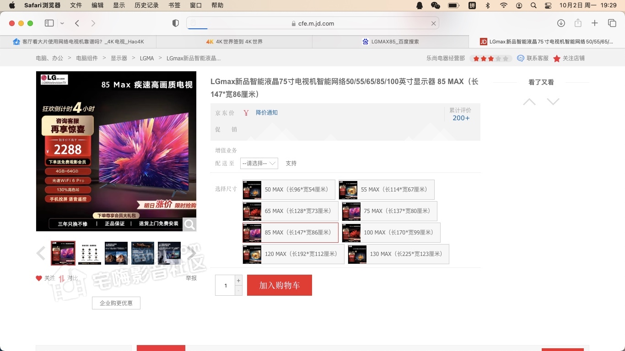Click the 电脑、办公 breadcrumb
The image size is (625, 351).
(49, 58)
